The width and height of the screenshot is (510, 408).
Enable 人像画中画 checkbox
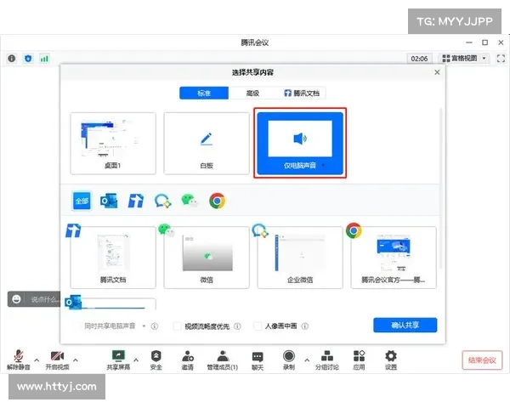coord(258,326)
